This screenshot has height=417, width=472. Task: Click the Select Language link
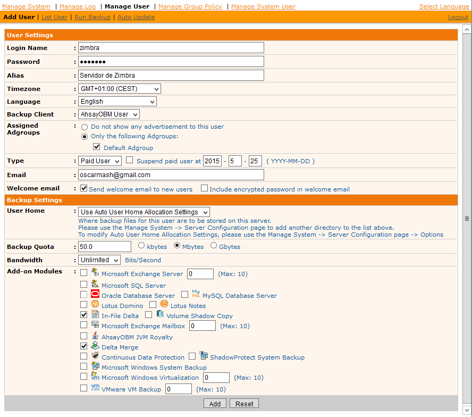click(x=444, y=6)
